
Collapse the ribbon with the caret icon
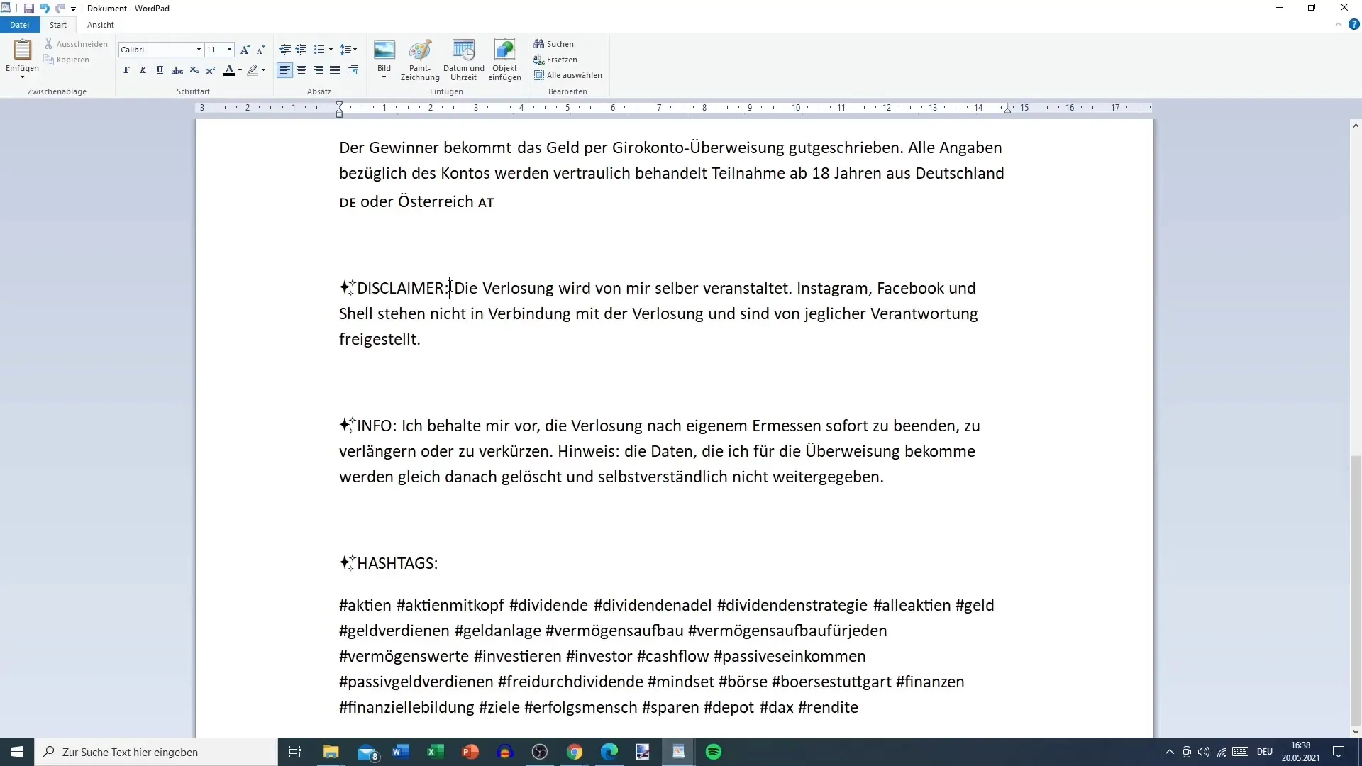click(x=1339, y=25)
